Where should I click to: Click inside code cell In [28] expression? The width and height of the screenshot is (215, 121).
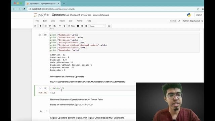pyautogui.click(x=57, y=88)
